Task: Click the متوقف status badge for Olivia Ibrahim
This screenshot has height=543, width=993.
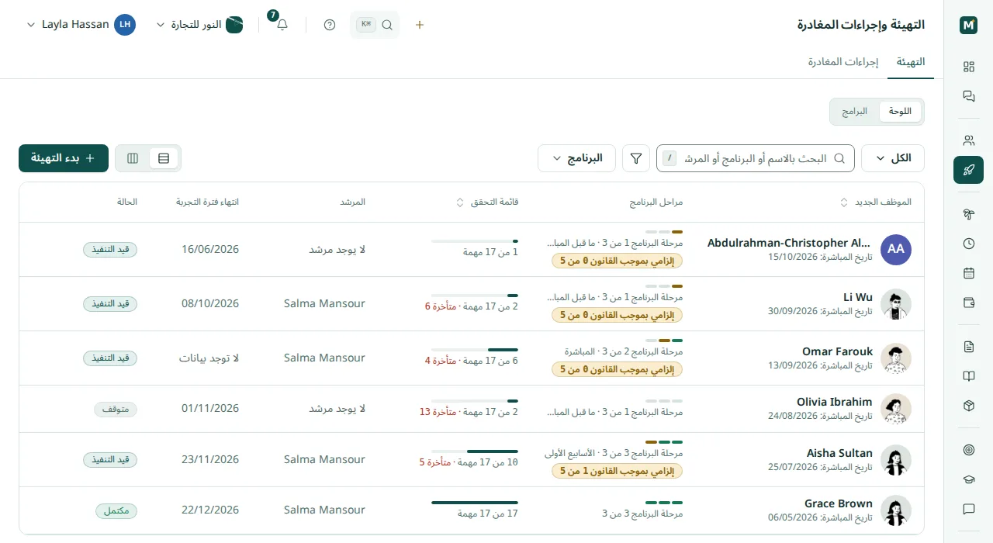Action: click(x=116, y=409)
